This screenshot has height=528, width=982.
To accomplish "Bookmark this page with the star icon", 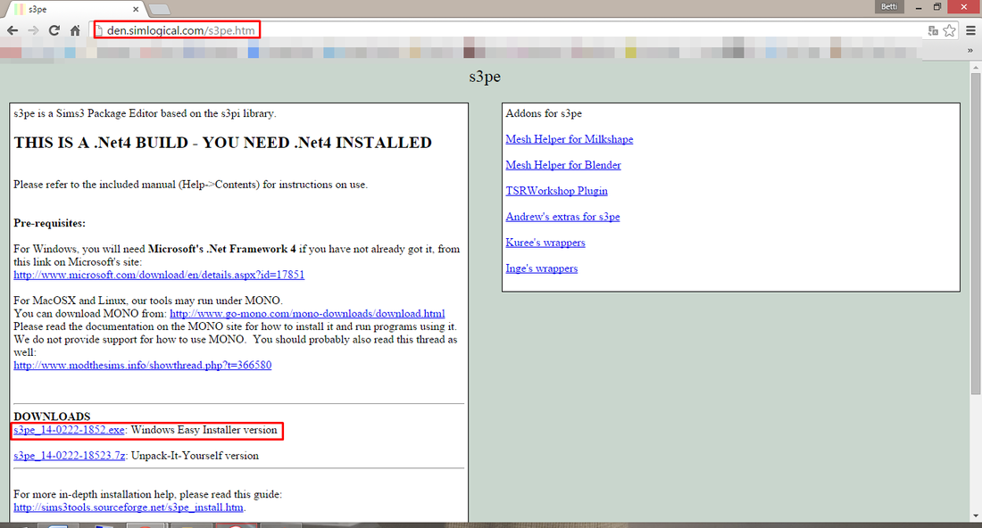I will (950, 30).
